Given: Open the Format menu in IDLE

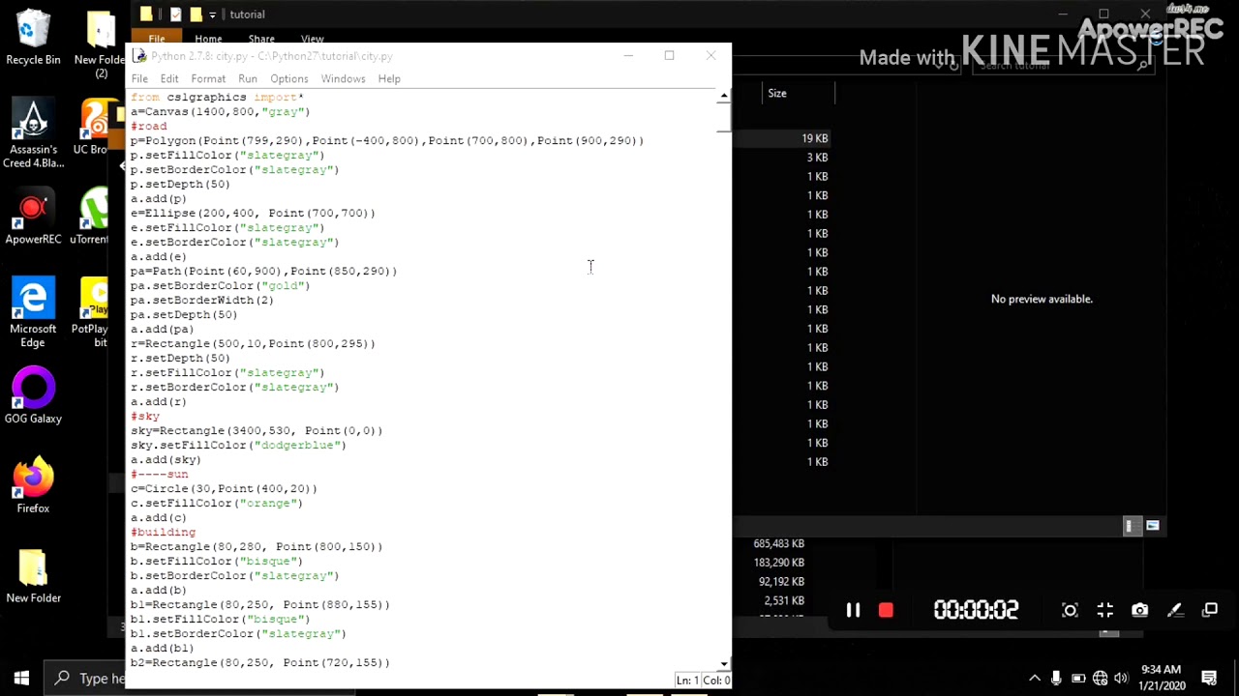Looking at the screenshot, I should (x=208, y=79).
